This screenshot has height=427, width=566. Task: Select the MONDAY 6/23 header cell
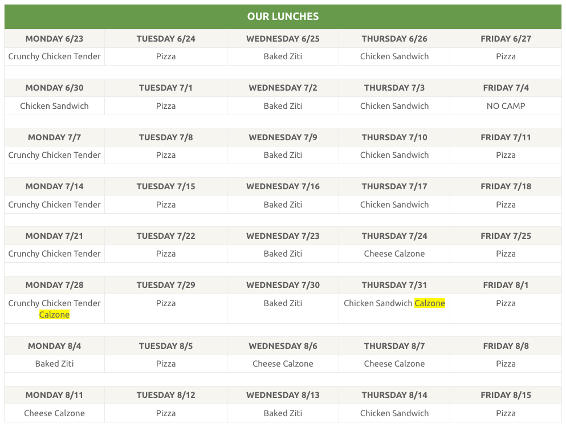click(55, 39)
